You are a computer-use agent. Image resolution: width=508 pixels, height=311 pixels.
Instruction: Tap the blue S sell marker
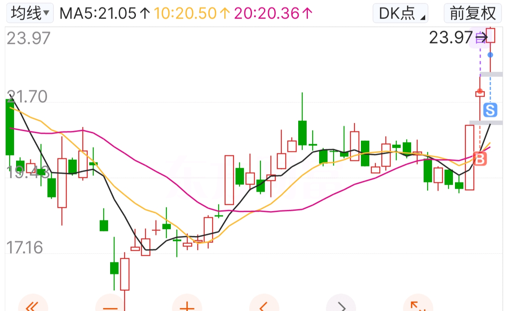pos(490,109)
